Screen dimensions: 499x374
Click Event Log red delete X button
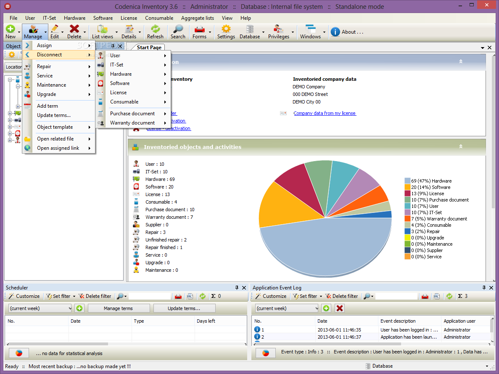coord(340,308)
